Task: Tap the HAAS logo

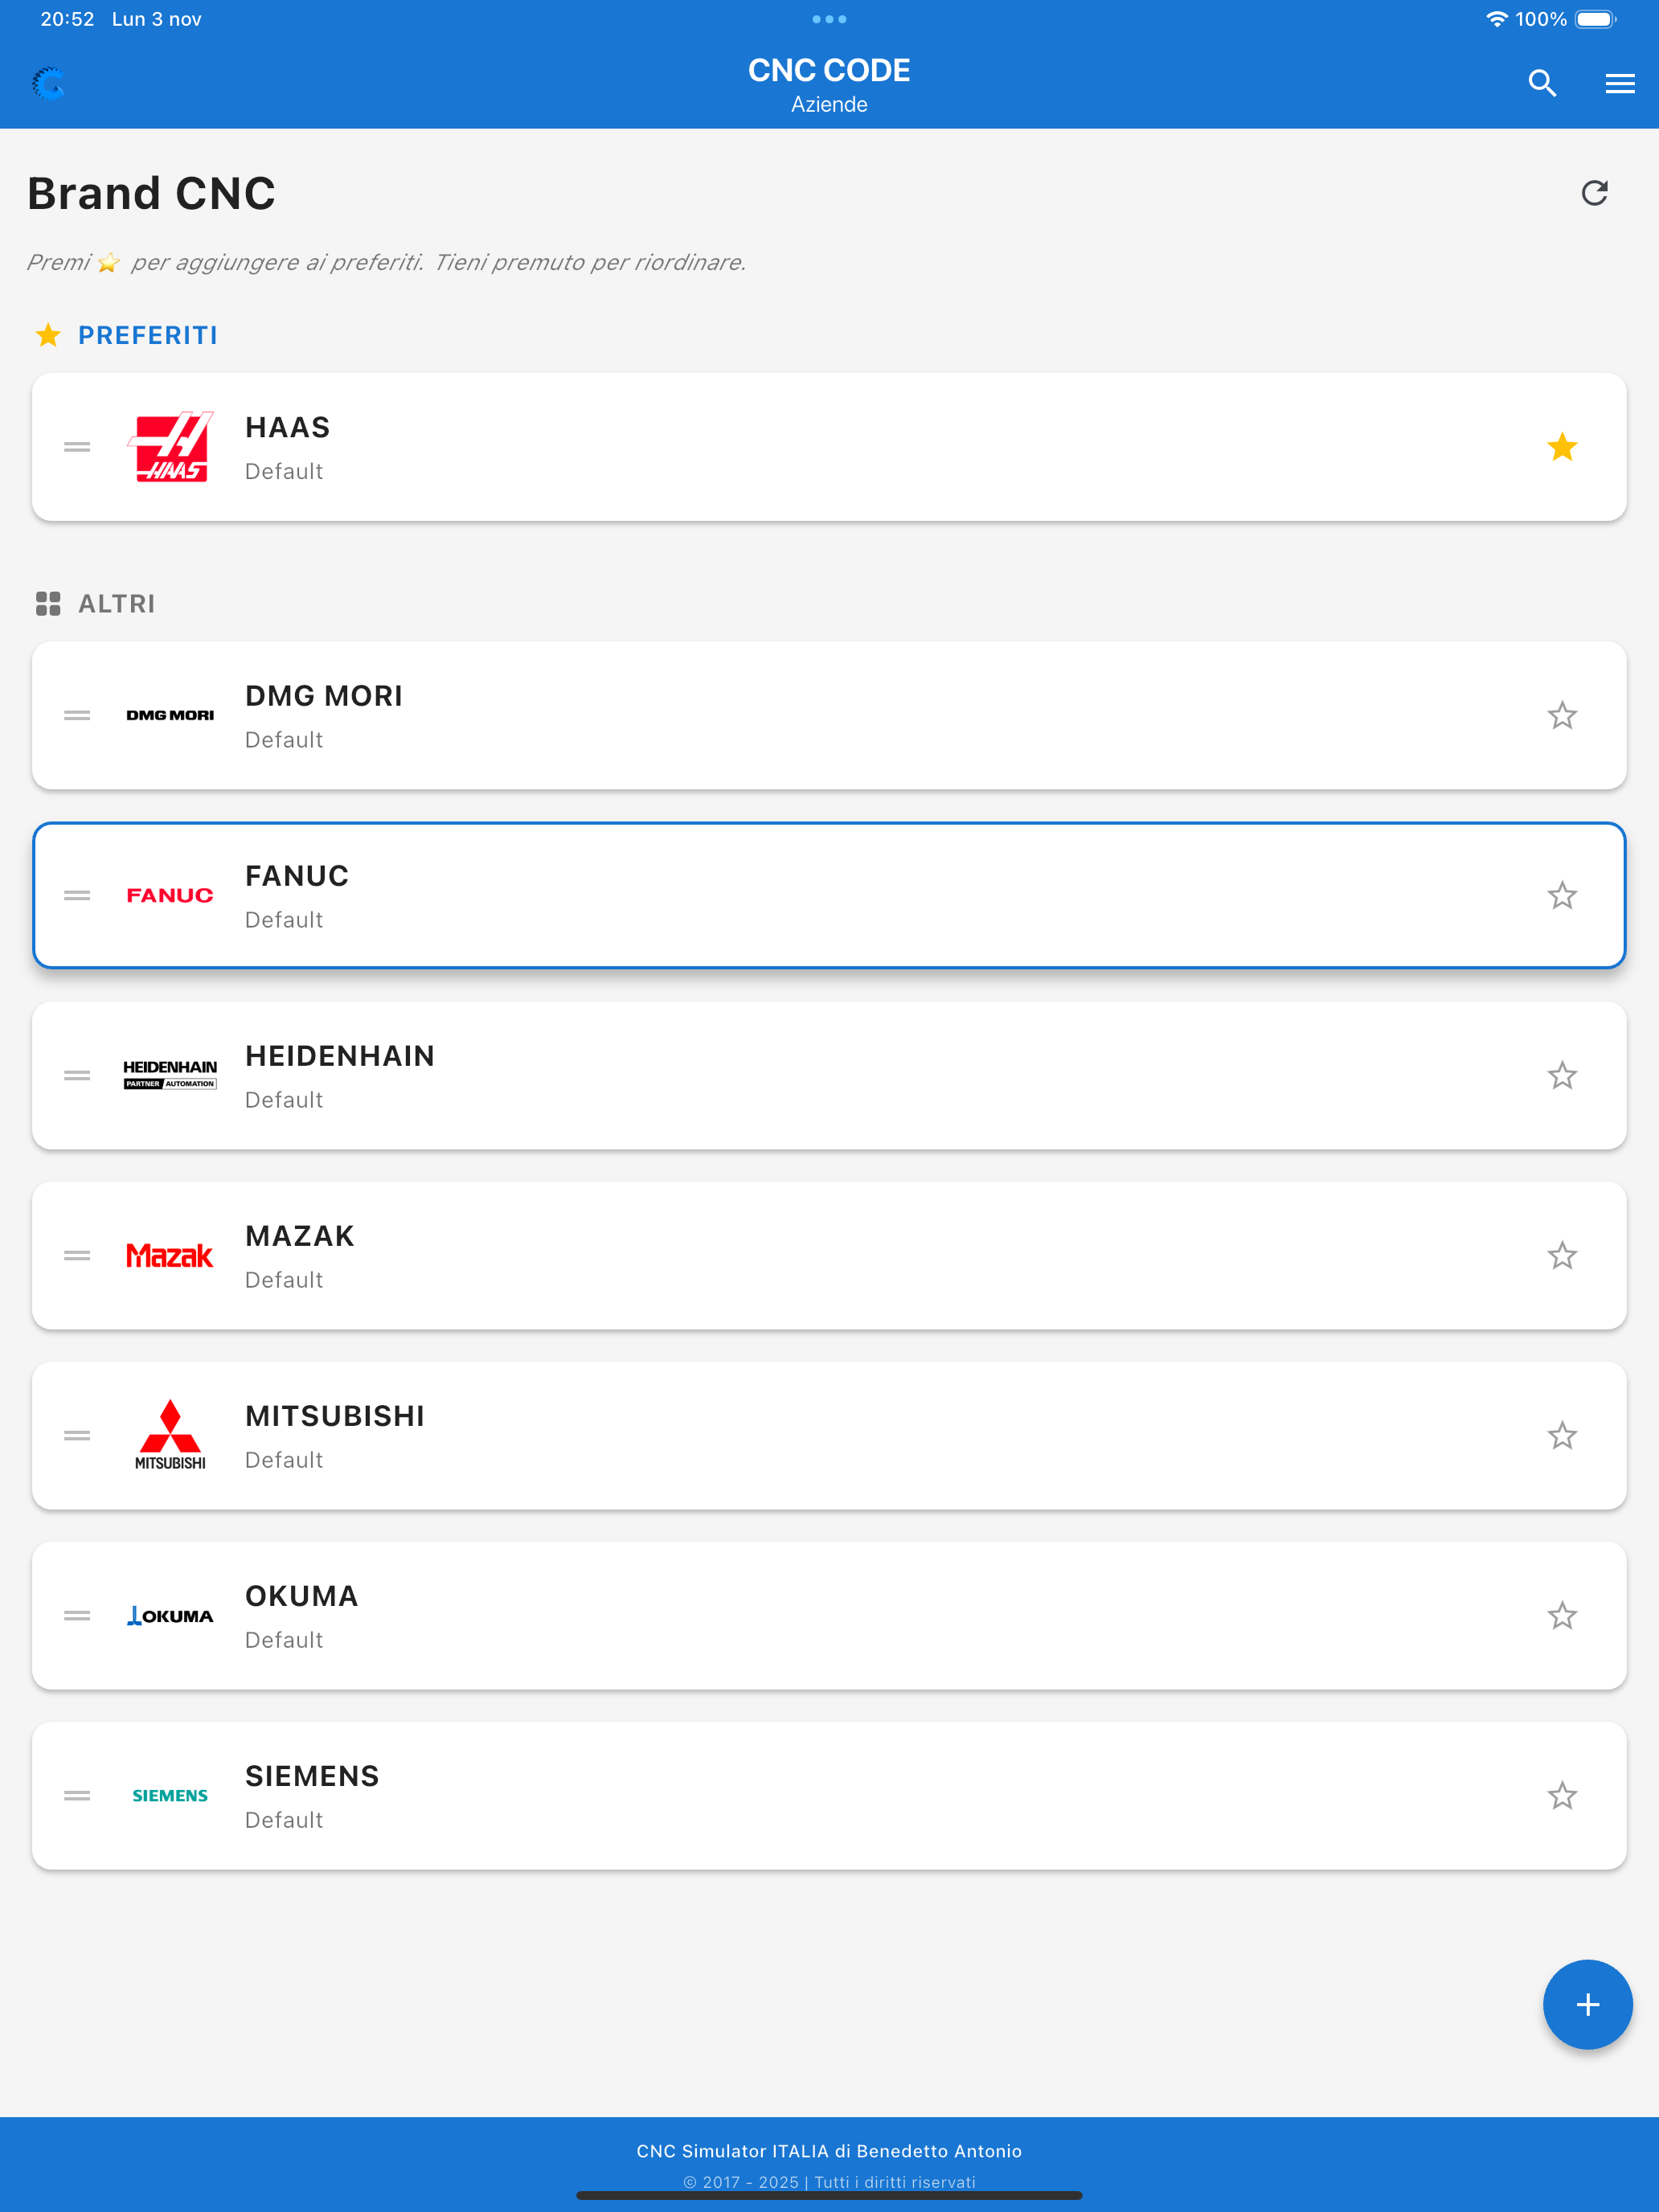Action: tap(170, 447)
